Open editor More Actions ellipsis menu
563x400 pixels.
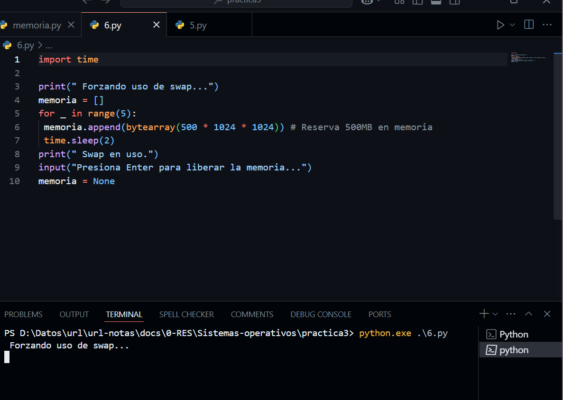(547, 25)
